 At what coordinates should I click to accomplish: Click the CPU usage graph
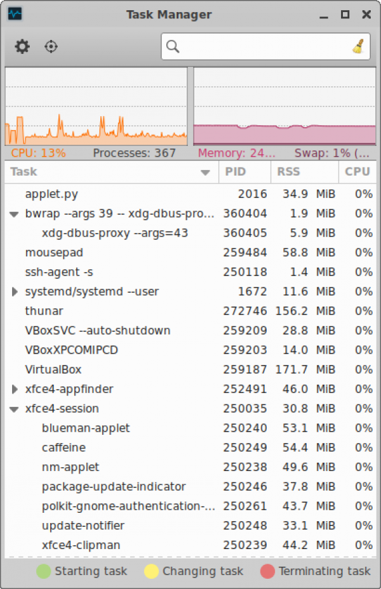pos(96,106)
